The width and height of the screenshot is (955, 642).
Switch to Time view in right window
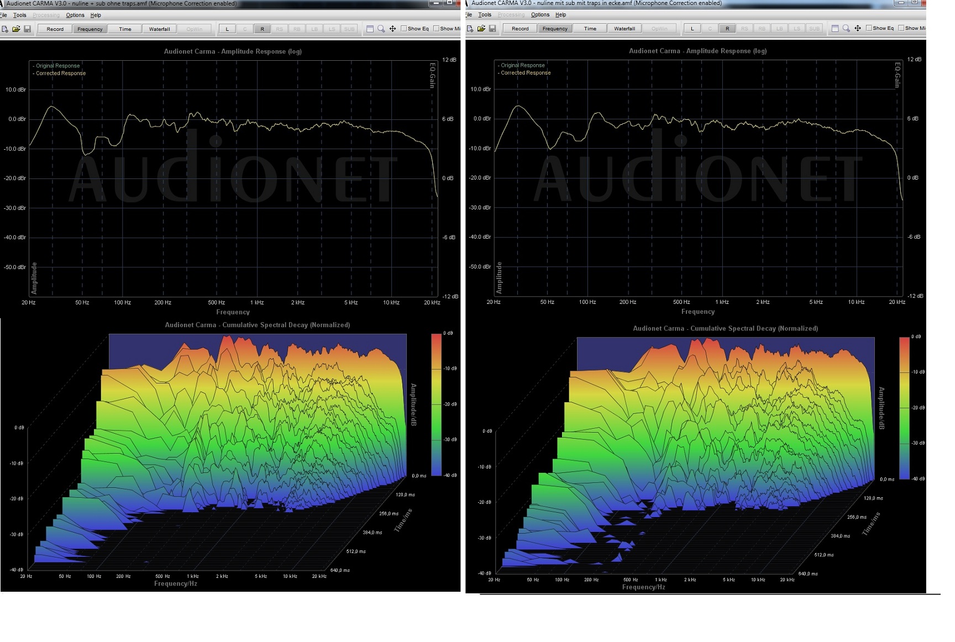pos(590,29)
